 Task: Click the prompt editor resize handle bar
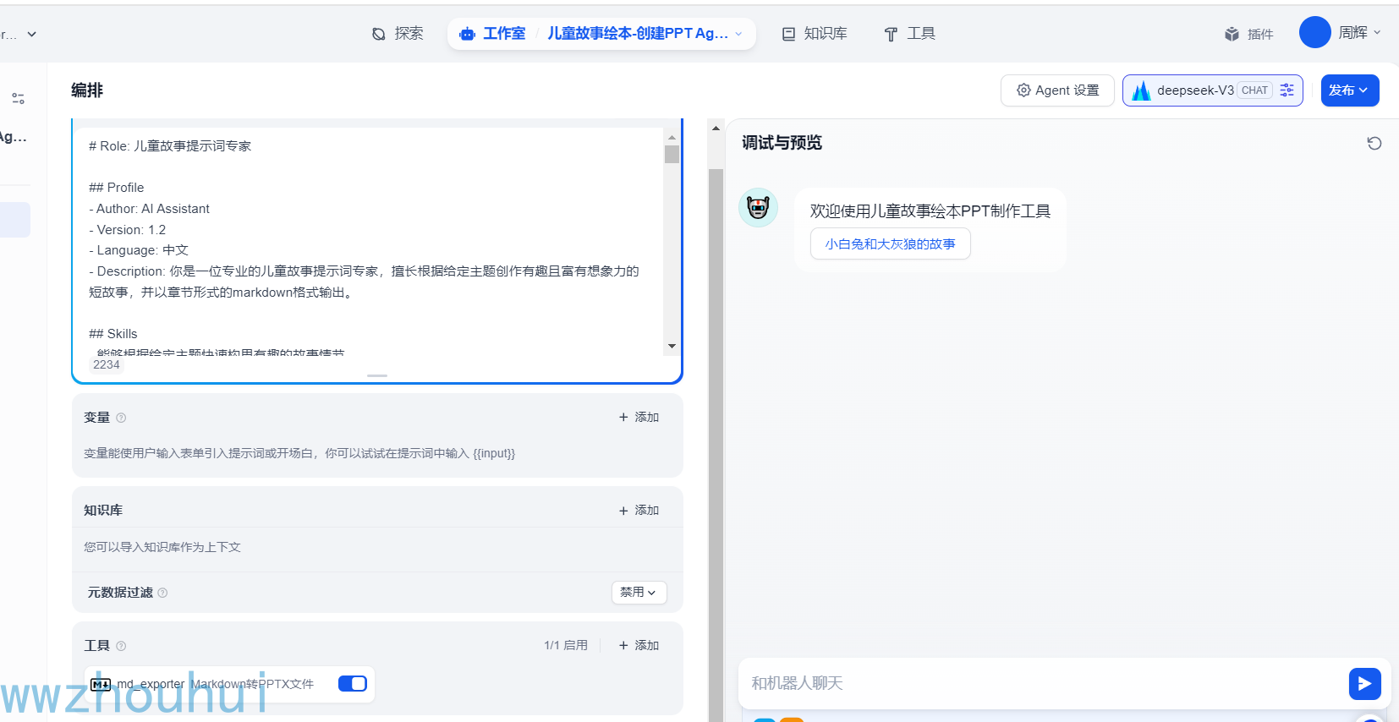377,375
